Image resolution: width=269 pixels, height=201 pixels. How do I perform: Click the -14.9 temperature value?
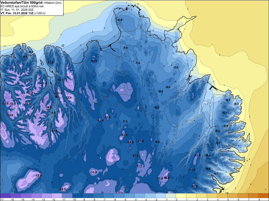point(130,142)
